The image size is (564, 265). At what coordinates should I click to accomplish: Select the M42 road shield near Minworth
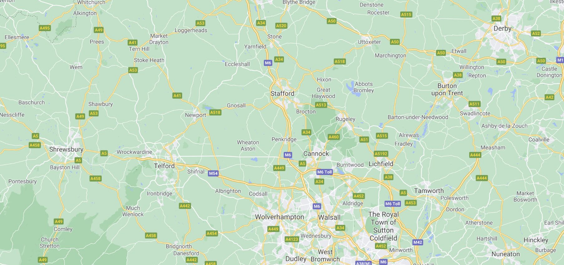click(417, 242)
